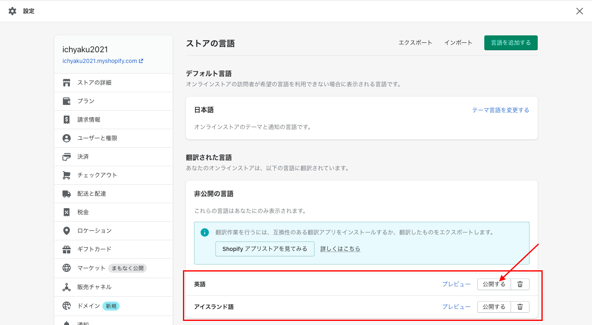Click the ストアの言語 page heading
The image size is (592, 325).
pyautogui.click(x=210, y=44)
